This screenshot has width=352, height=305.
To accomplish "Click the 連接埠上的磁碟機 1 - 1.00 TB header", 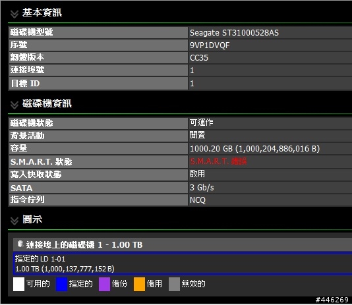I will coord(183,244).
